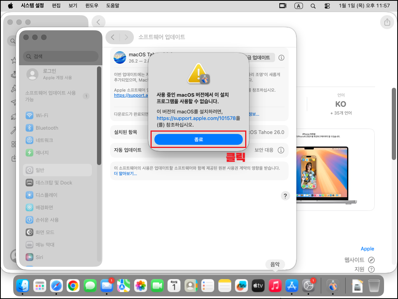This screenshot has height=299, width=398.
Task: Click App Store window back button
Action: 98,22
